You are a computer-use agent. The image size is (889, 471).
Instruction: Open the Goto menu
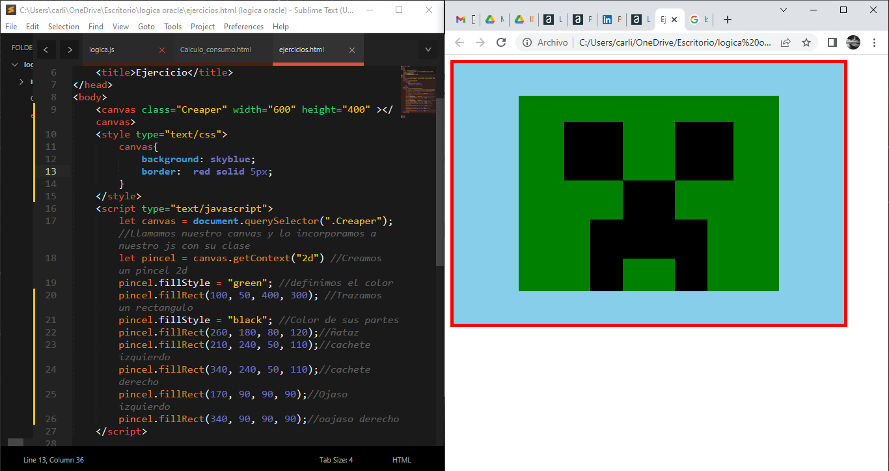pos(146,27)
